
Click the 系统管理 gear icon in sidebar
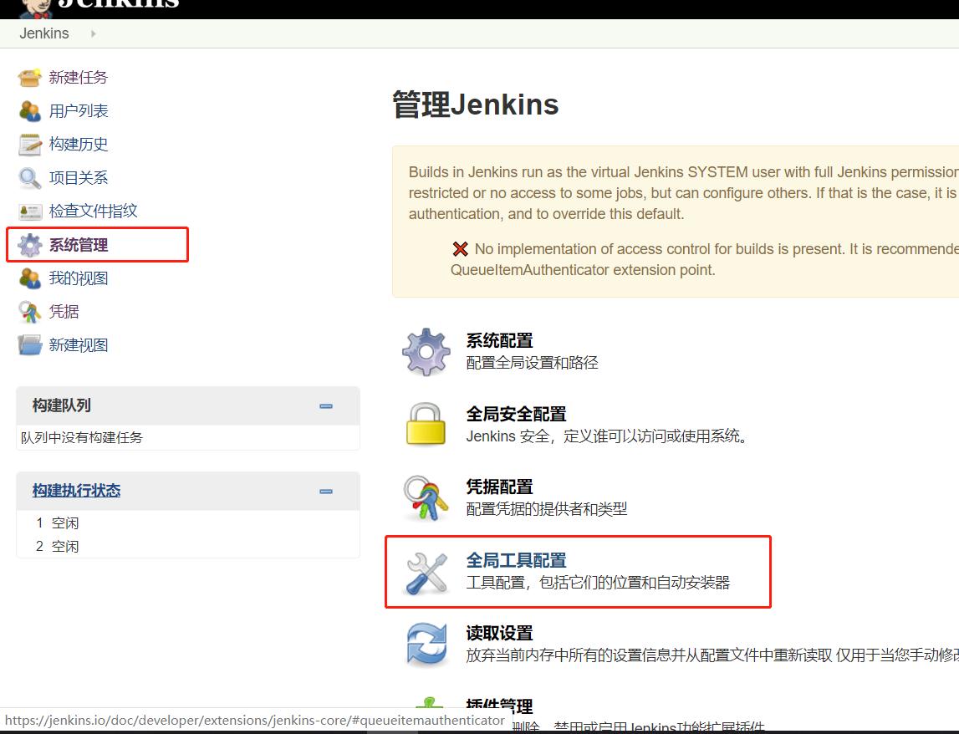(x=29, y=245)
